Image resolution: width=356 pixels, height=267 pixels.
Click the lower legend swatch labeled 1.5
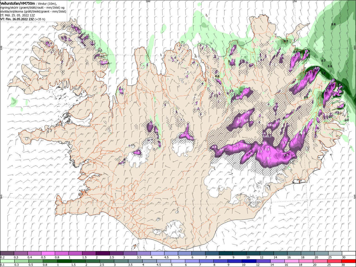click(78, 261)
